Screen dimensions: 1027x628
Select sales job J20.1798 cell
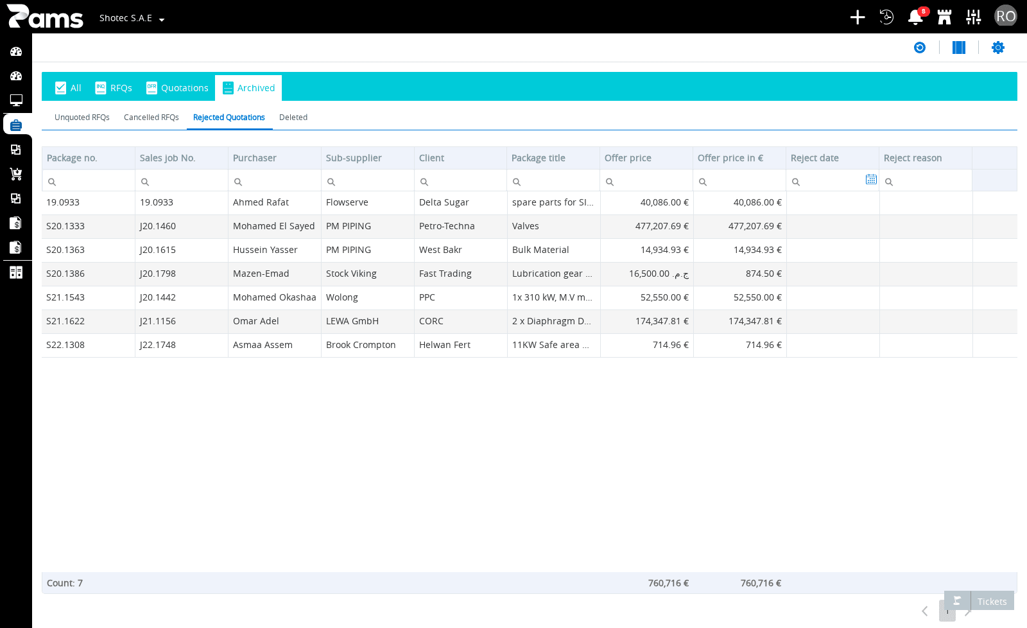(x=182, y=274)
